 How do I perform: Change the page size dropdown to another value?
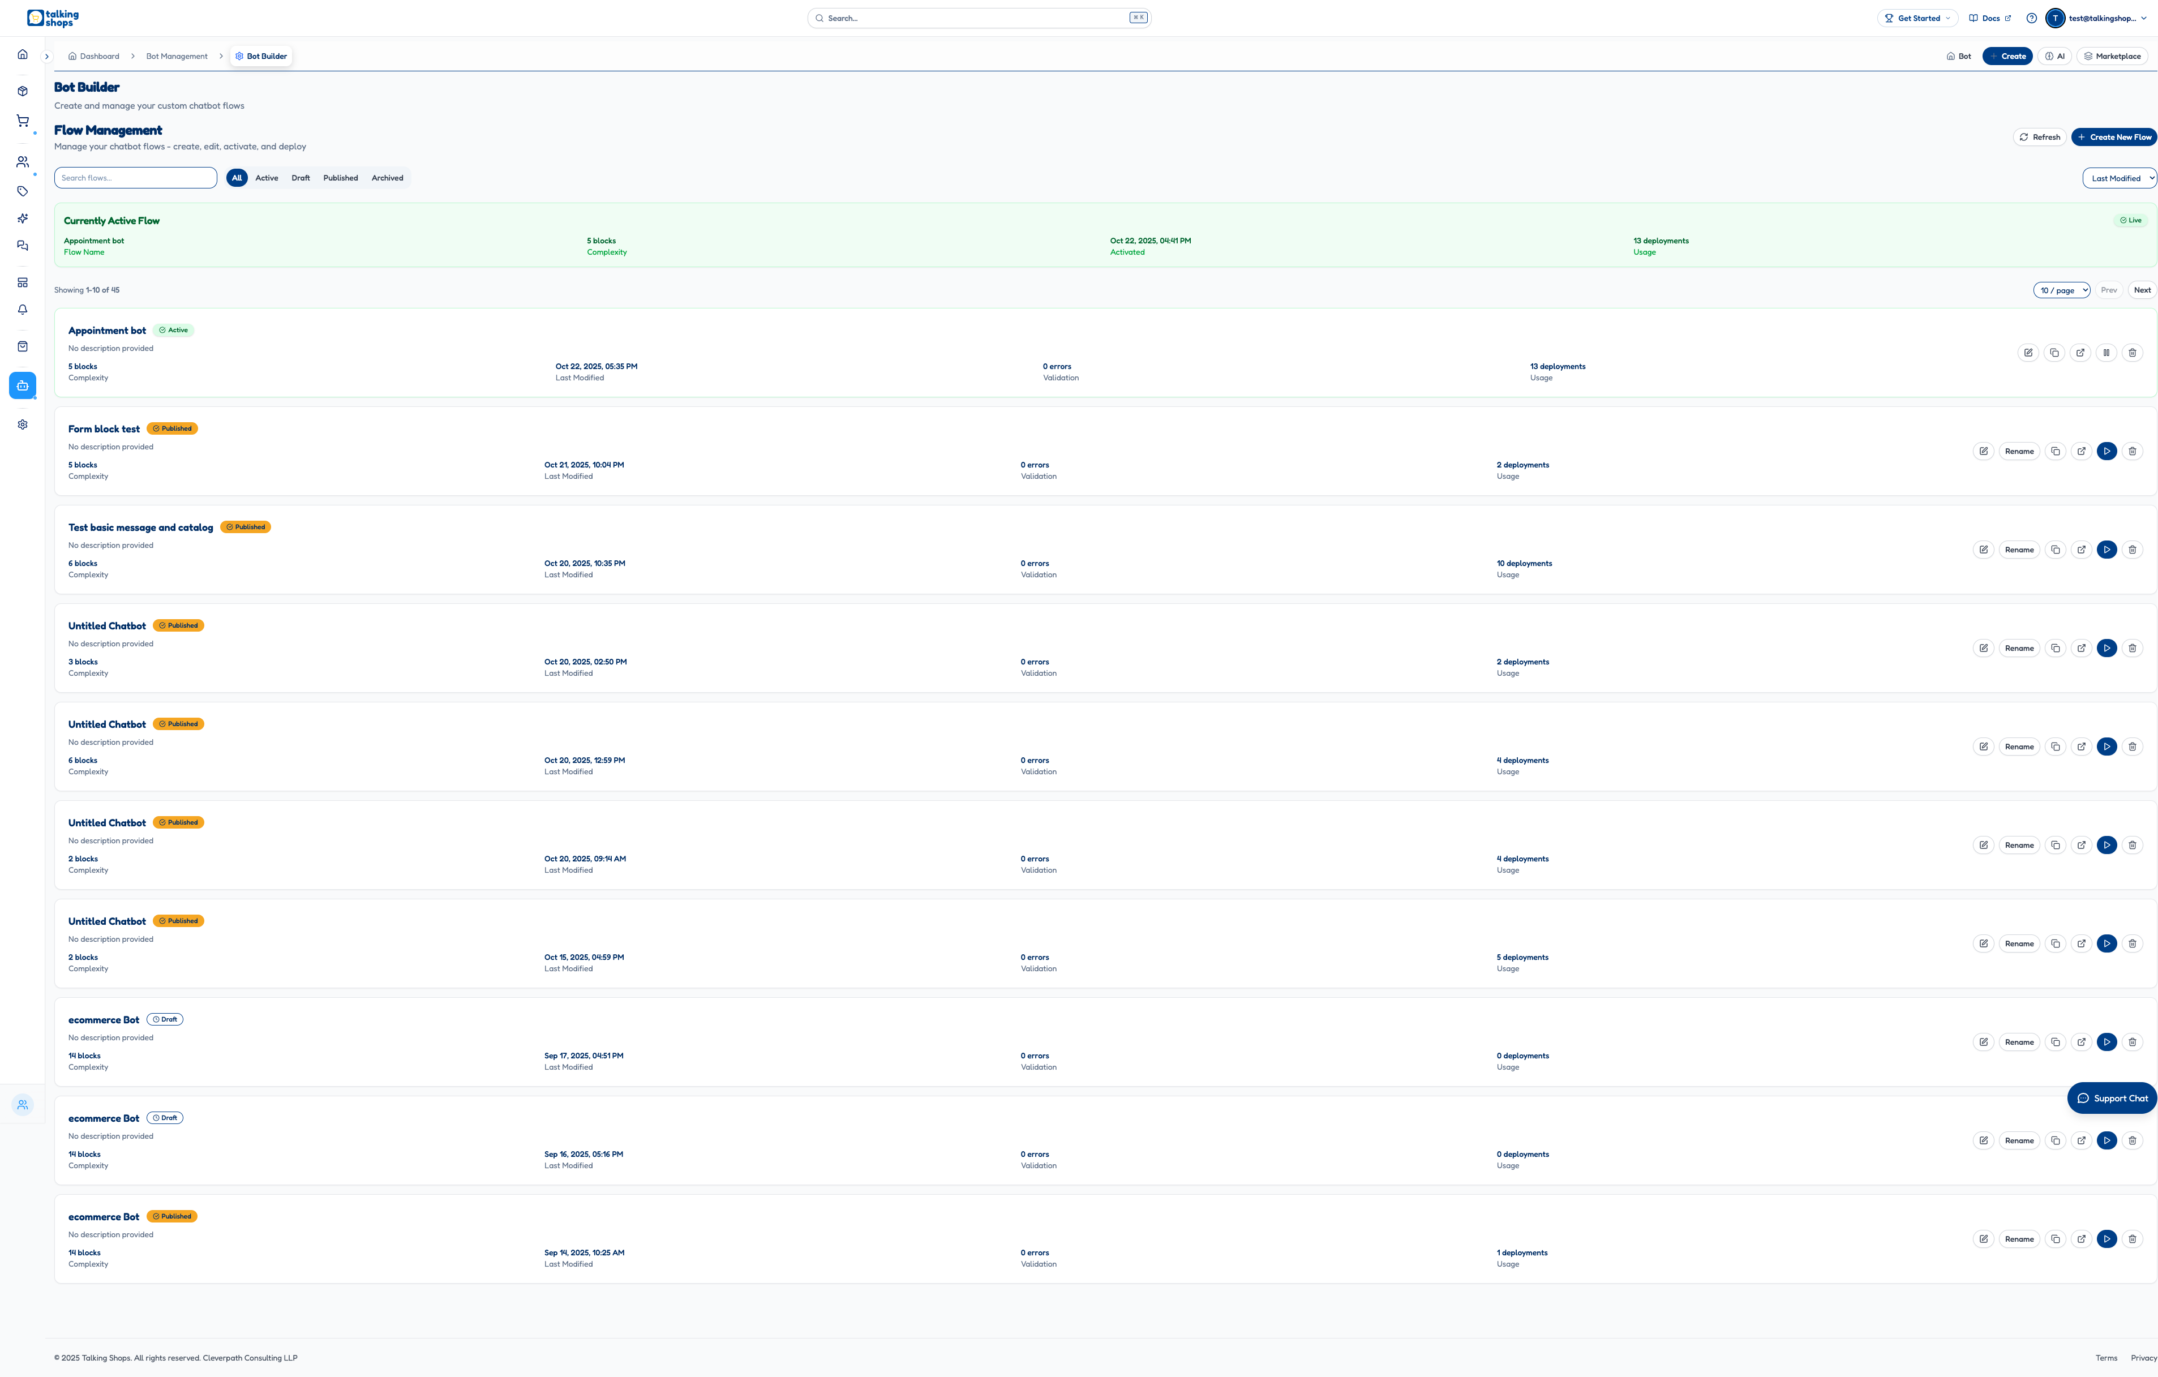pyautogui.click(x=2061, y=290)
